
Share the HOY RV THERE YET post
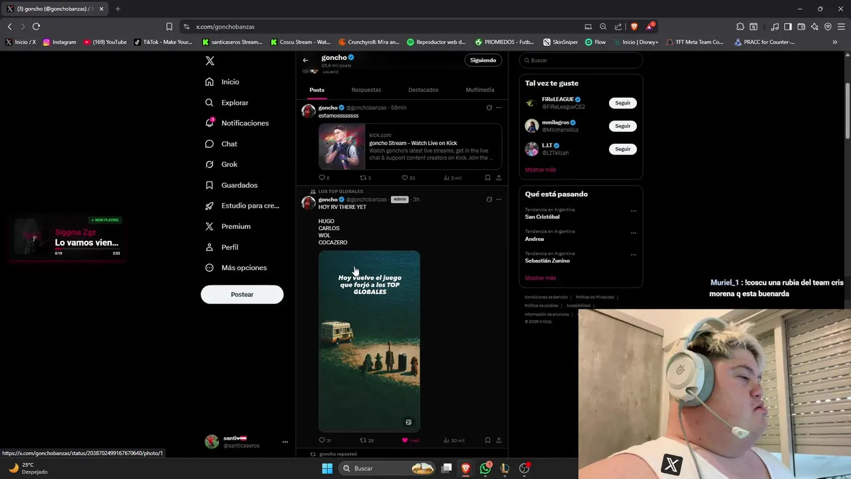click(499, 440)
